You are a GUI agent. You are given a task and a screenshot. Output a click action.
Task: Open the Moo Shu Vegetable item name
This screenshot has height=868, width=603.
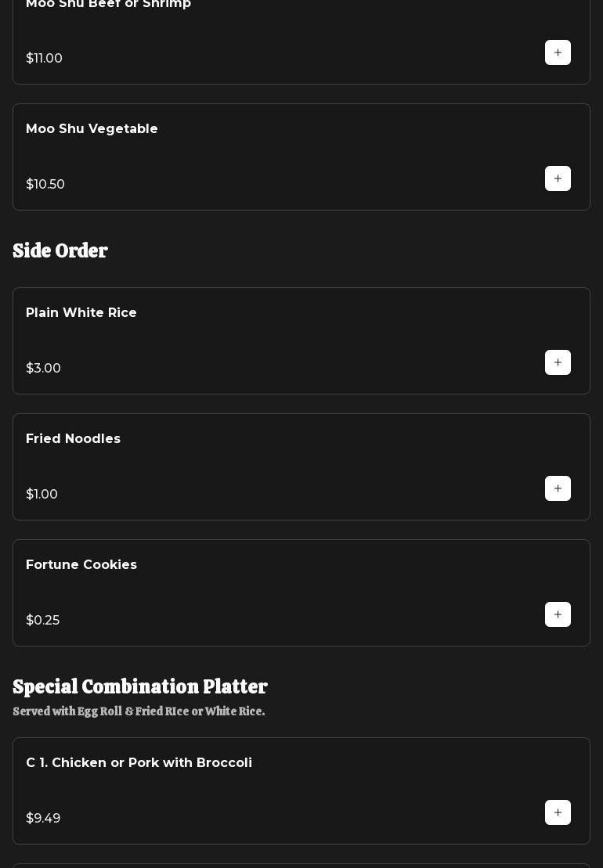point(92,128)
